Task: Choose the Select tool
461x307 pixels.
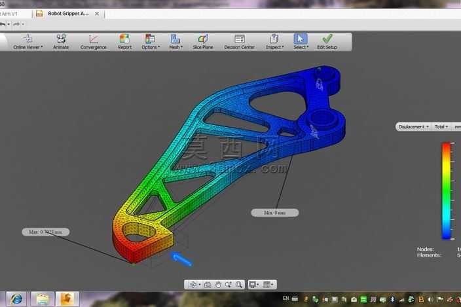Action: tap(301, 41)
